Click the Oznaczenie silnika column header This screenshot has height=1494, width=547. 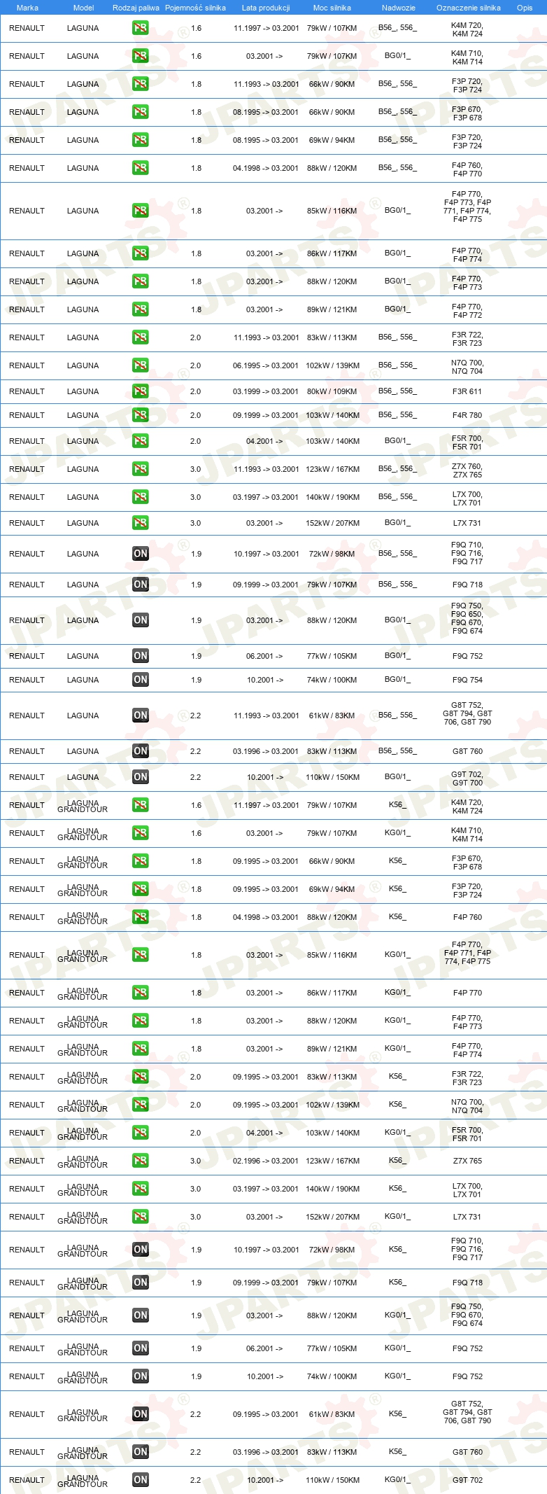[468, 8]
